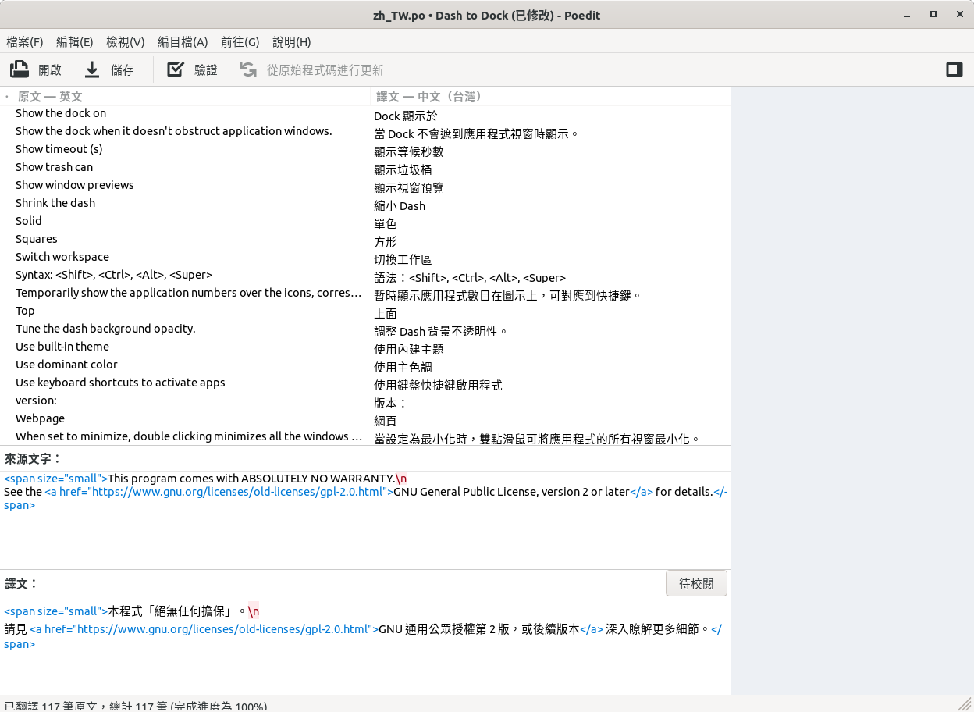Select the row 'Use dominant color'
The width and height of the screenshot is (974, 712).
tap(365, 365)
